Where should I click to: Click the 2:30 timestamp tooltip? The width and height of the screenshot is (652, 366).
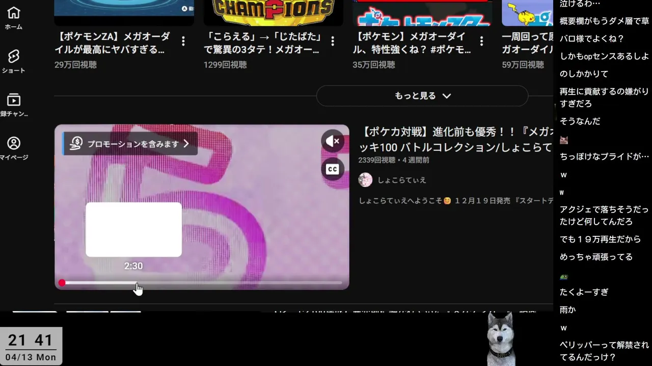pyautogui.click(x=133, y=266)
